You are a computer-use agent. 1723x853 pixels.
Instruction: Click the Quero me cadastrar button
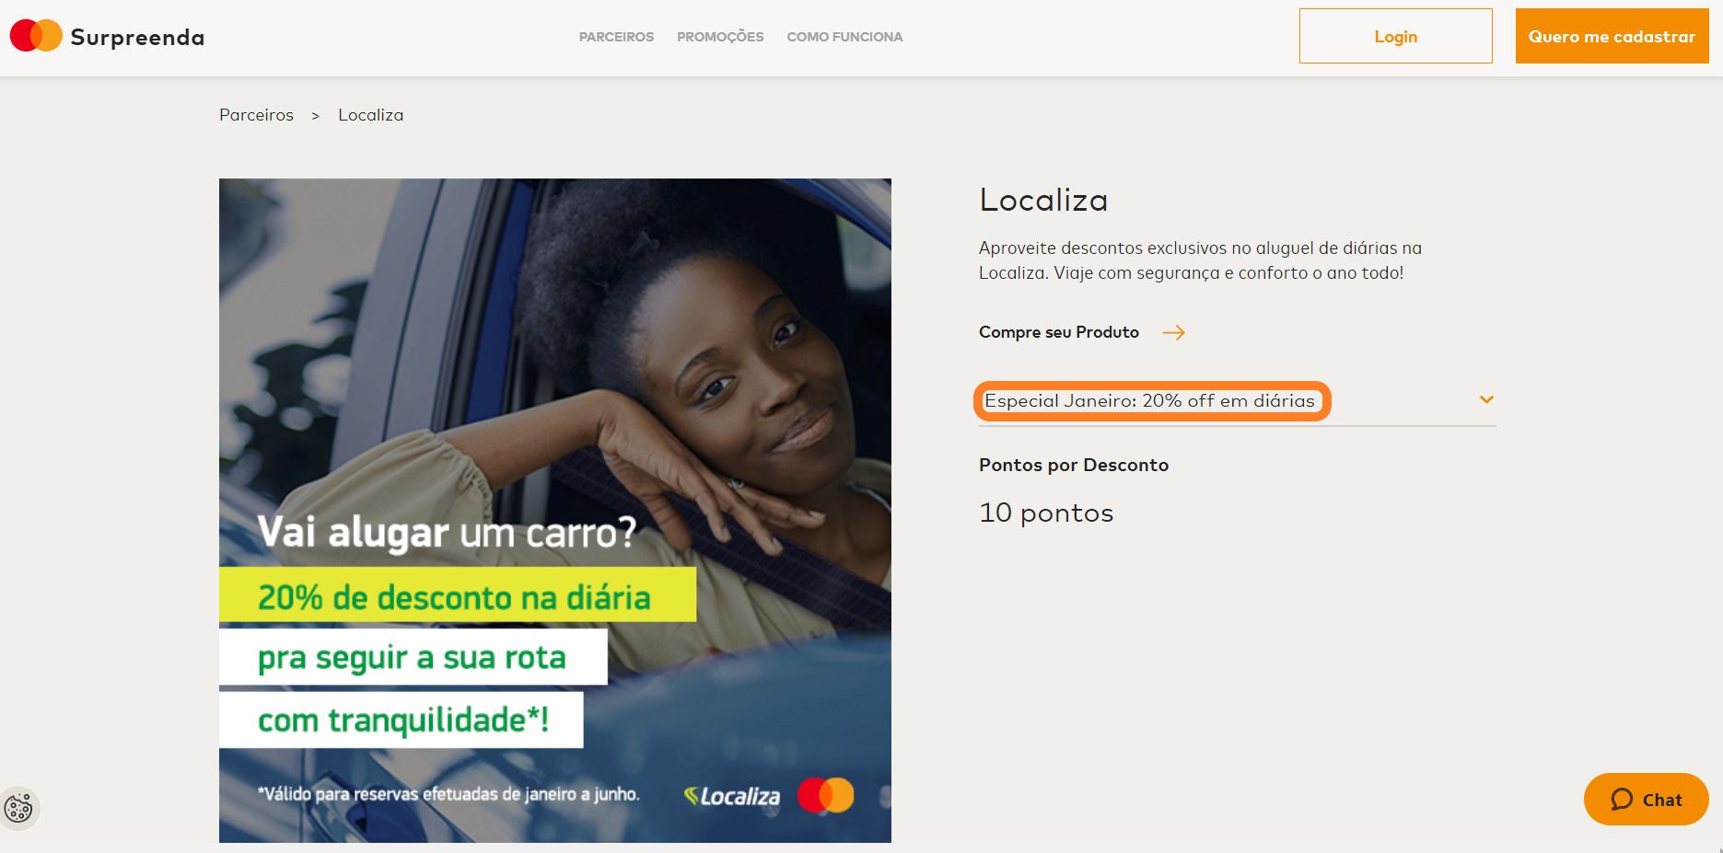(x=1612, y=36)
